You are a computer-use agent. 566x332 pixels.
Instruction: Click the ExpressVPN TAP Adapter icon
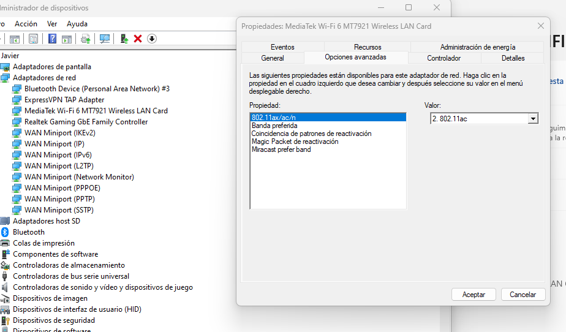pos(17,100)
